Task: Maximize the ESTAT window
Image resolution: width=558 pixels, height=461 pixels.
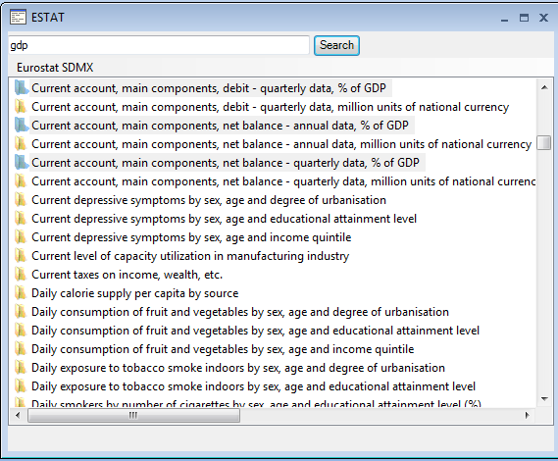Action: click(x=524, y=18)
